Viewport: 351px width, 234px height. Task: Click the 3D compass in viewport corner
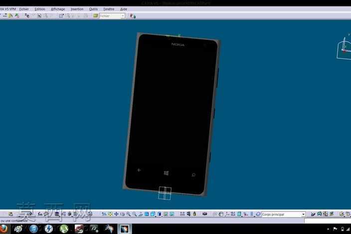[344, 48]
